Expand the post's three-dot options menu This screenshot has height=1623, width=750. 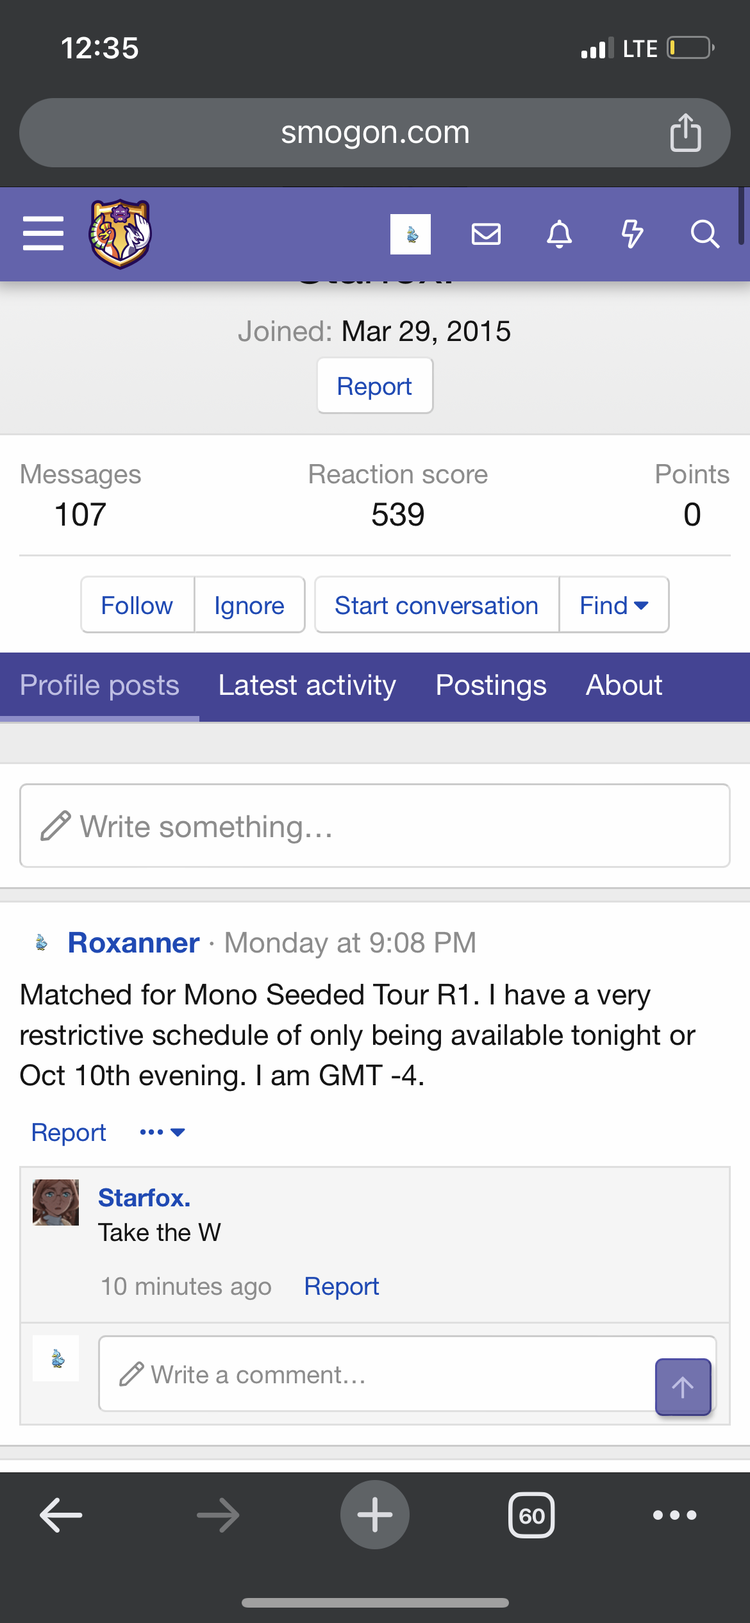[162, 1133]
